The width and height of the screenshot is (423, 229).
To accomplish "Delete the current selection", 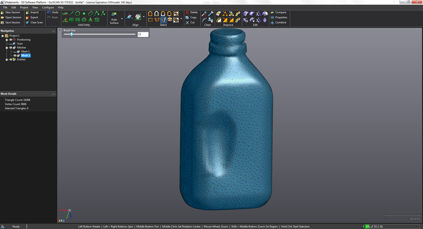I will tap(192, 12).
